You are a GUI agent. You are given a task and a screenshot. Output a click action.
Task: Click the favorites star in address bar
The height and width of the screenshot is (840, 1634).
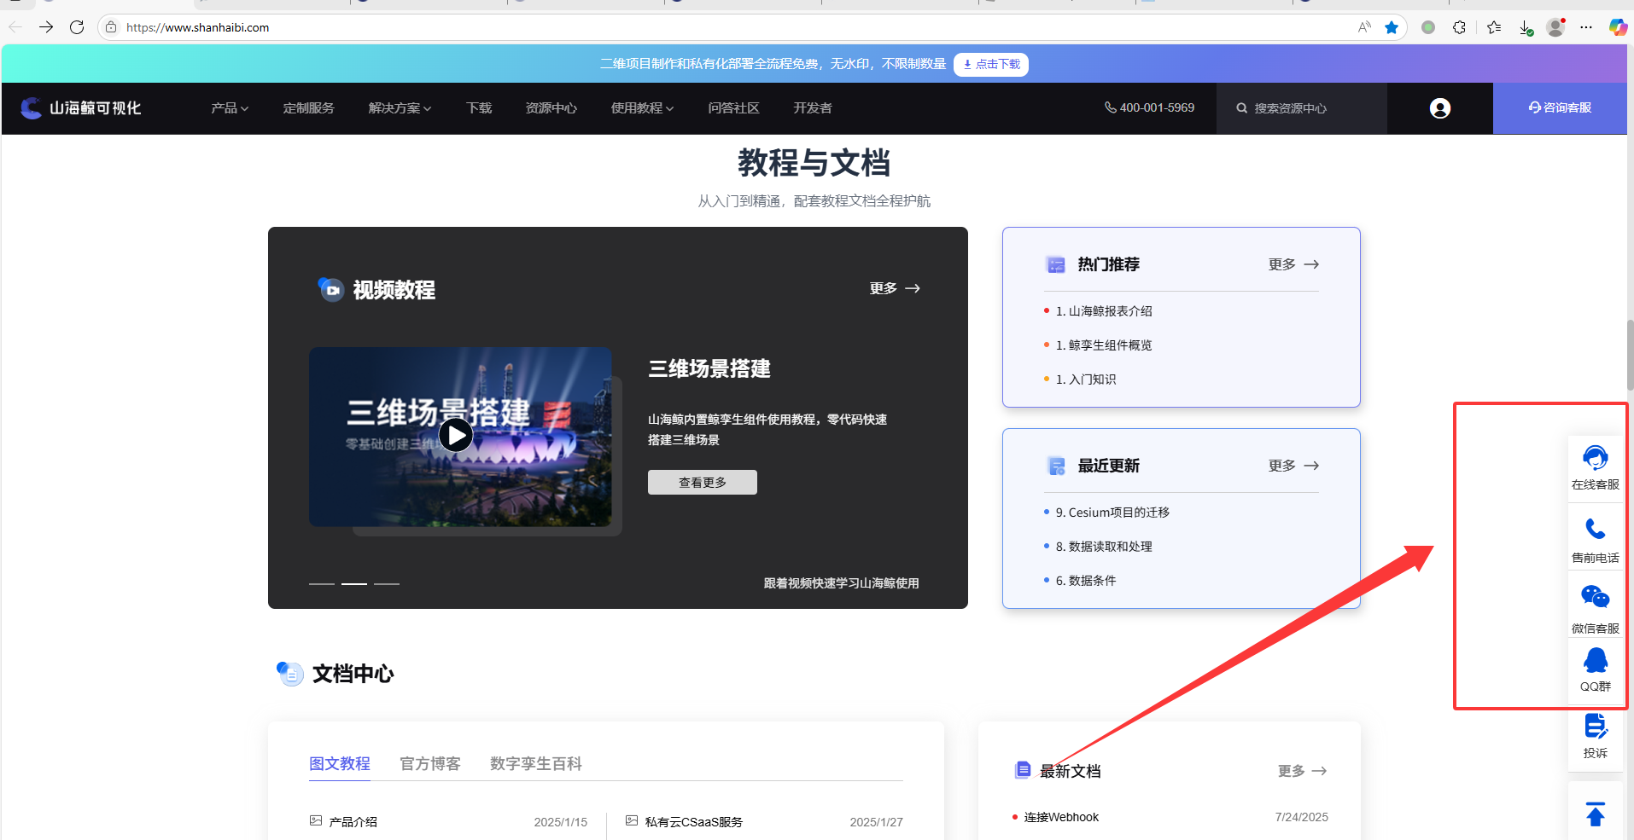(1392, 27)
